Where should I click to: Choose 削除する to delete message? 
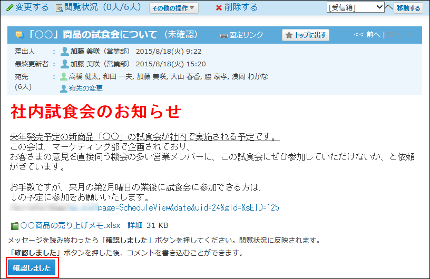(x=241, y=7)
